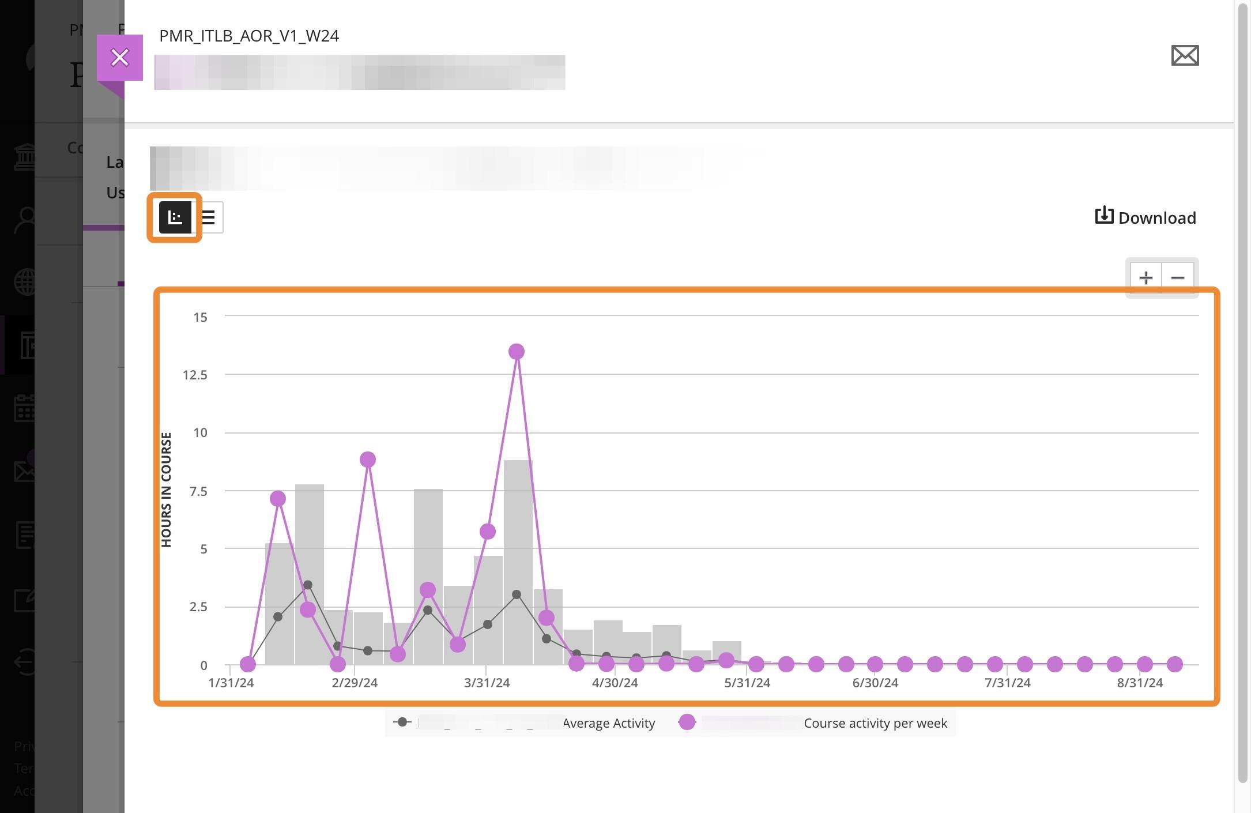The width and height of the screenshot is (1251, 813).
Task: Click purple point at 5/31/24 baseline
Action: [756, 664]
